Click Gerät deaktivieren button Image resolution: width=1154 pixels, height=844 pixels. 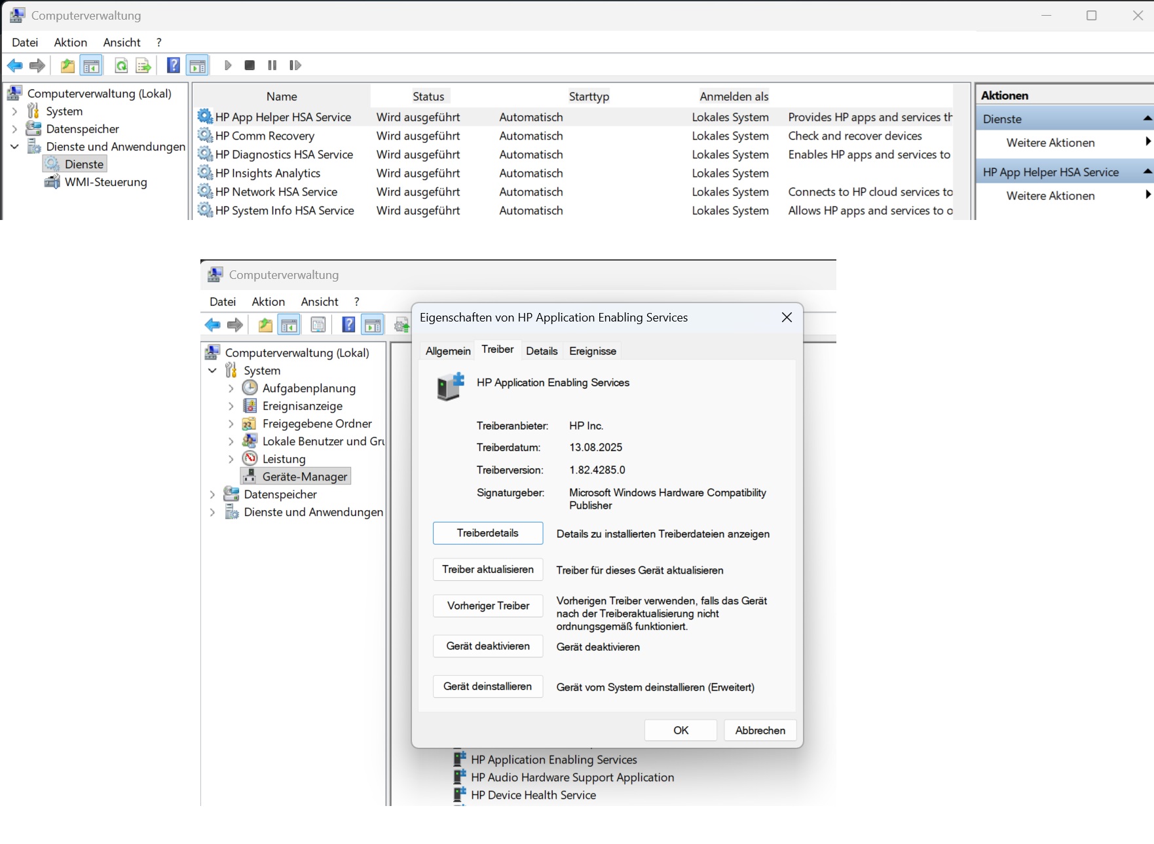[488, 646]
